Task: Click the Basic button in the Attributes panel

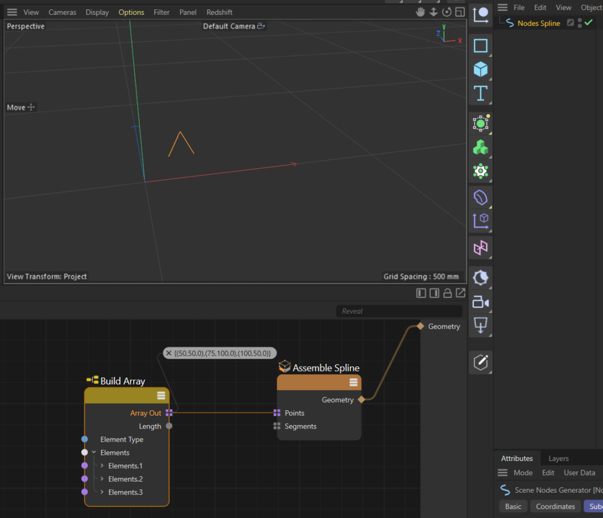Action: (513, 506)
